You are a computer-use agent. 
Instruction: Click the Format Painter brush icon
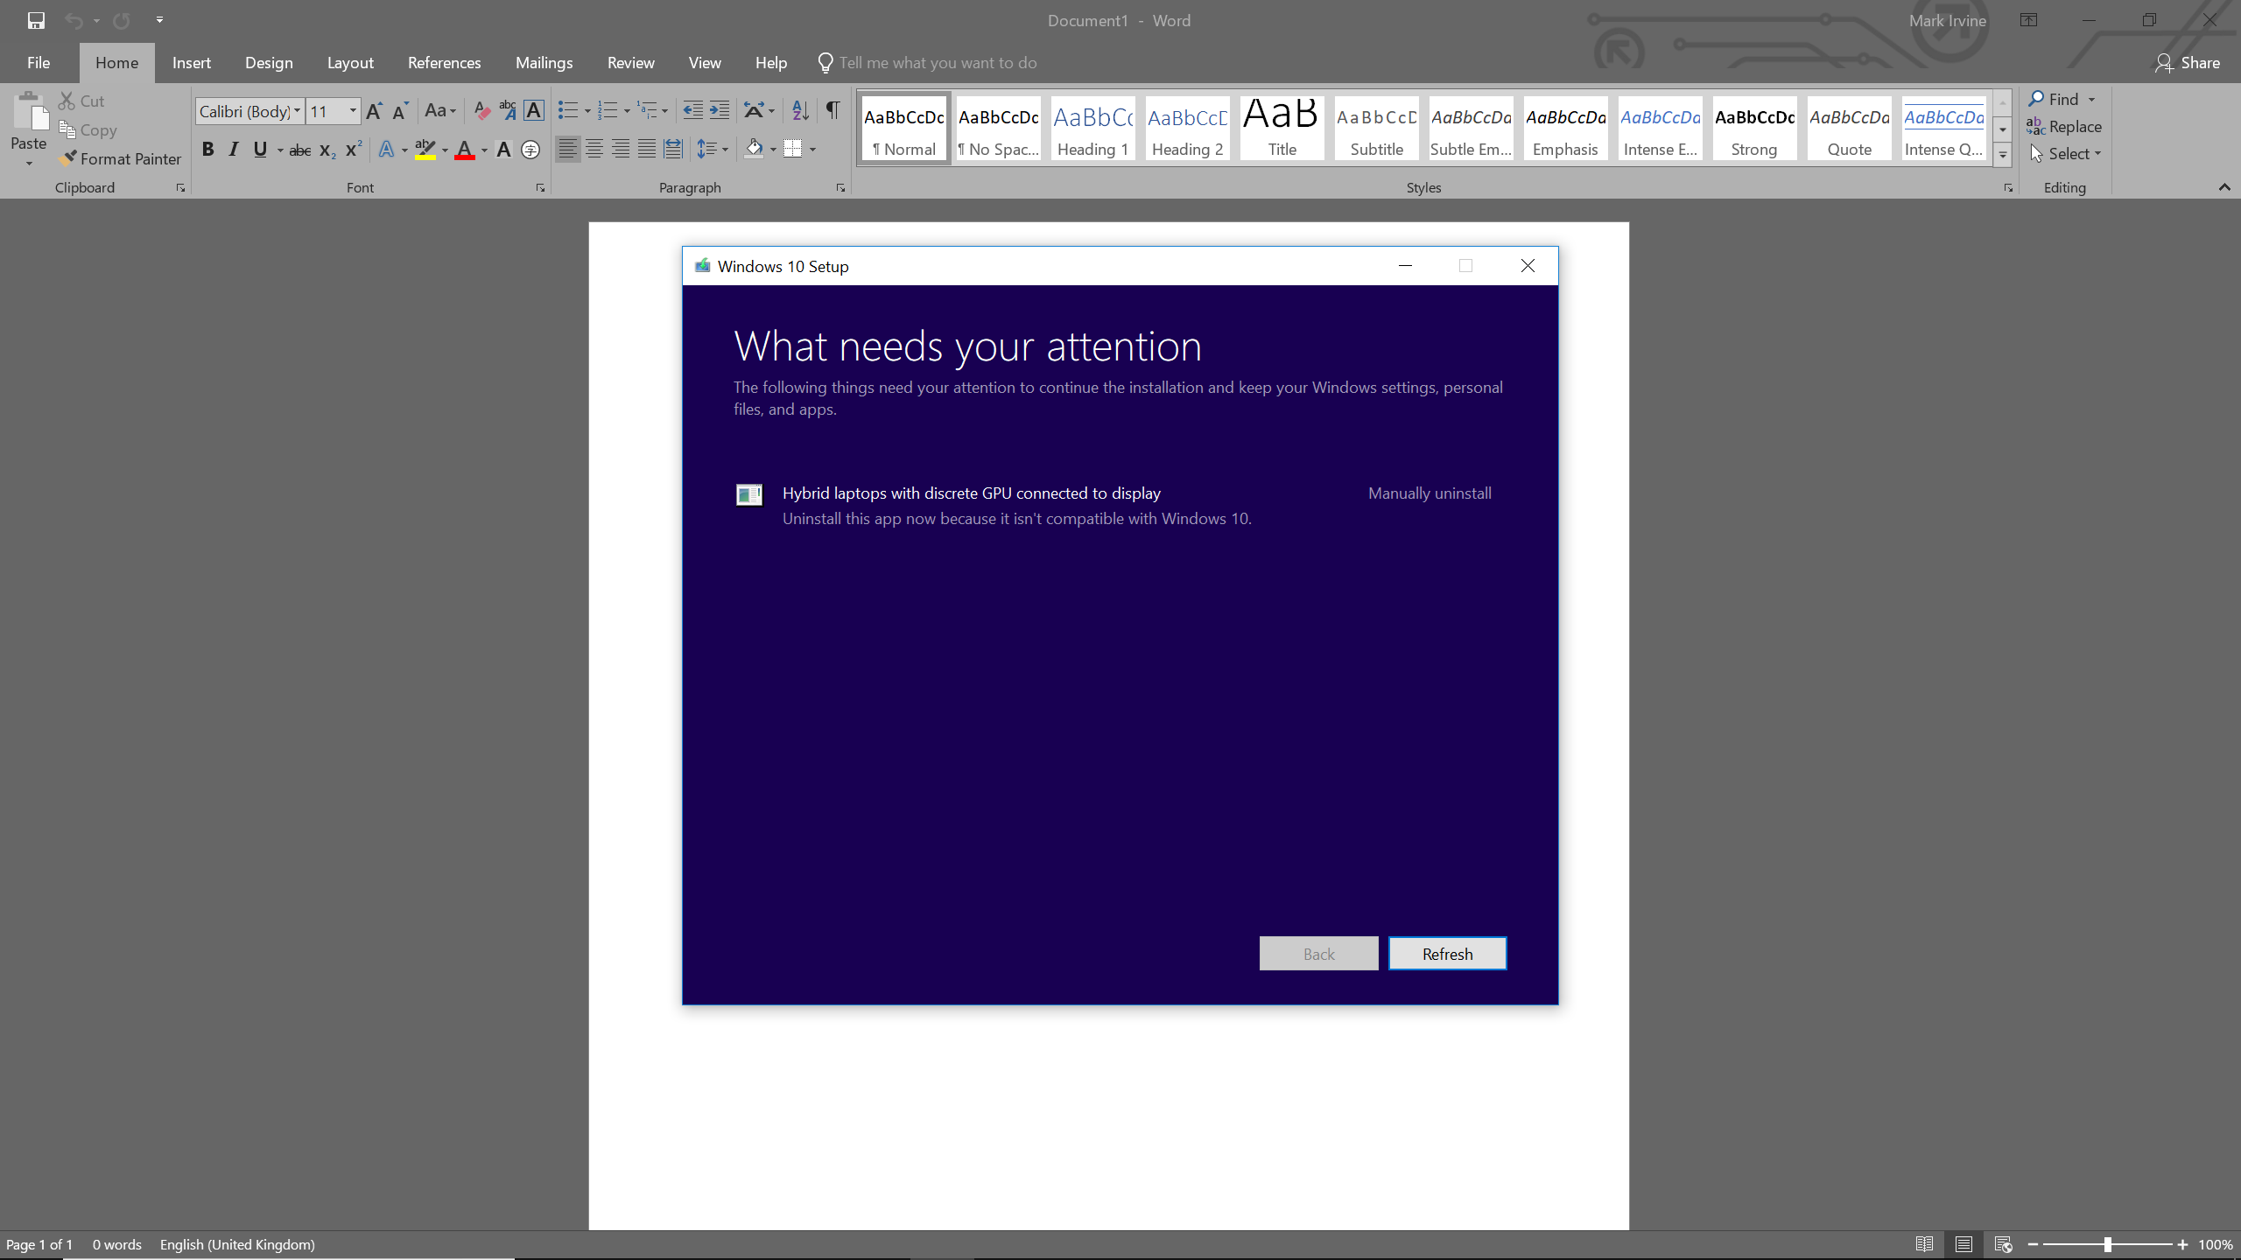[x=68, y=158]
